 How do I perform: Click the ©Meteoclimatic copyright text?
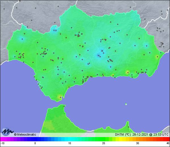click(25, 134)
